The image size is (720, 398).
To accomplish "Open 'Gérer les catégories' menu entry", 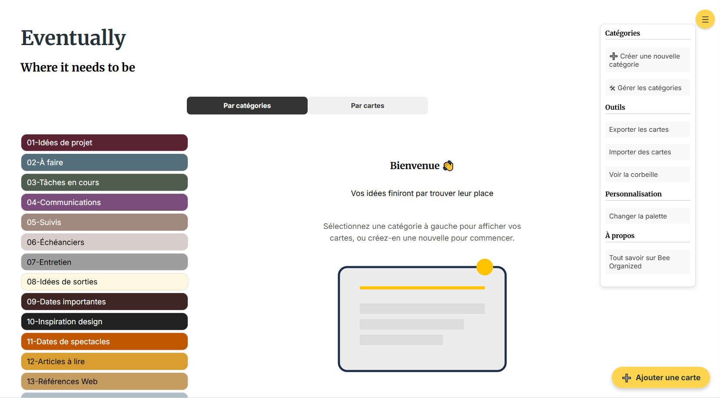I will (647, 88).
